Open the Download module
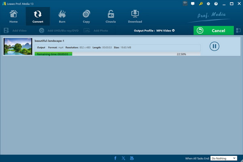243x162 pixels. [x=135, y=17]
